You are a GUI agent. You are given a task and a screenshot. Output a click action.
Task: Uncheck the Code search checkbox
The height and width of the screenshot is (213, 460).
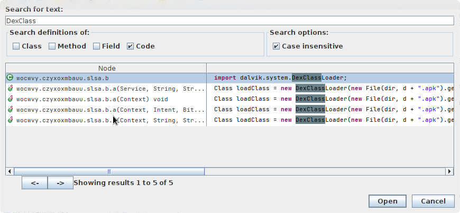[x=131, y=46]
